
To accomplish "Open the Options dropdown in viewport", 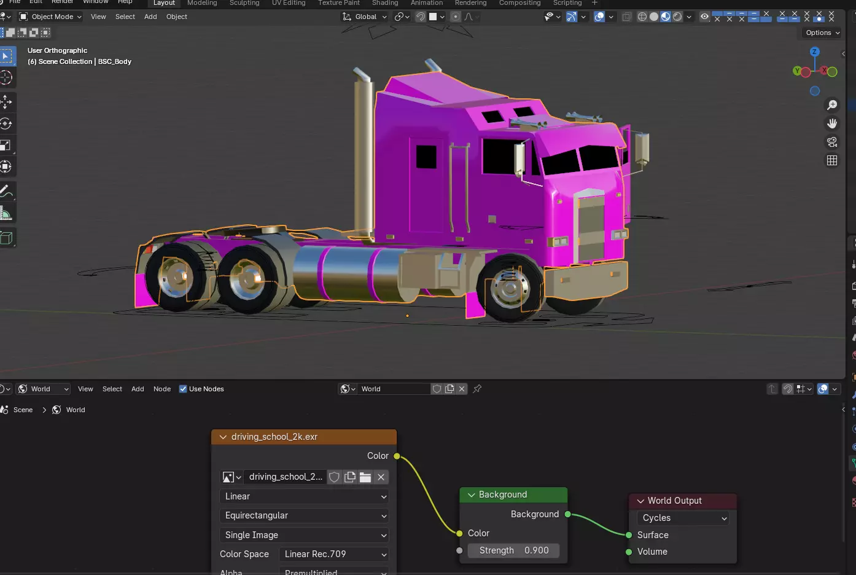I will click(x=822, y=33).
